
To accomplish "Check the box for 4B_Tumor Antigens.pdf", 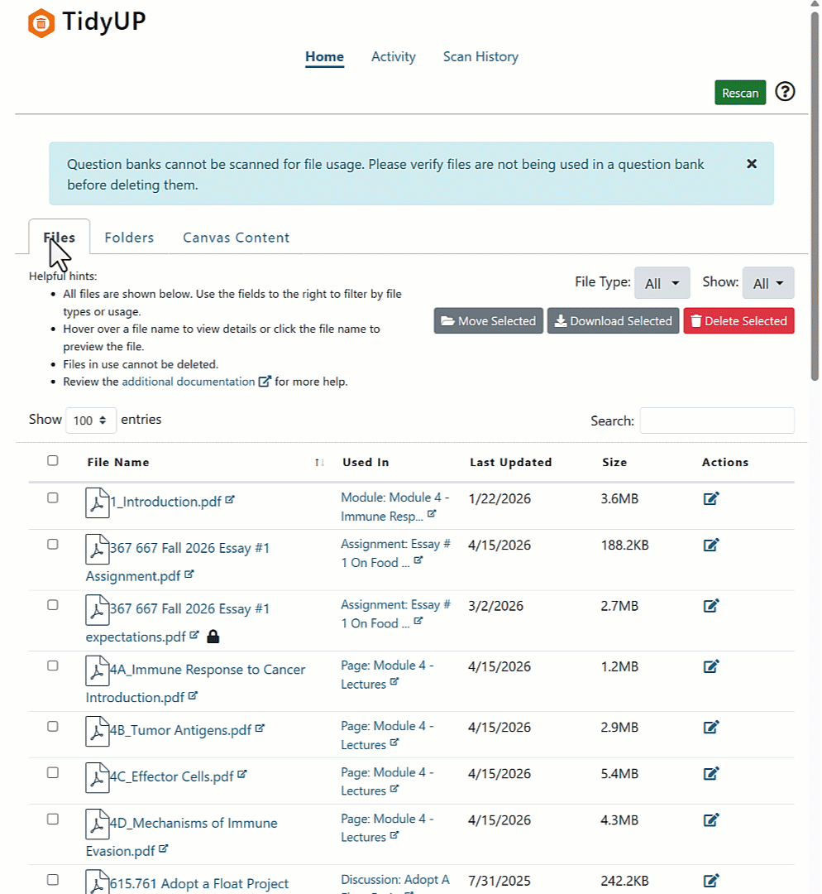I will pyautogui.click(x=52, y=727).
